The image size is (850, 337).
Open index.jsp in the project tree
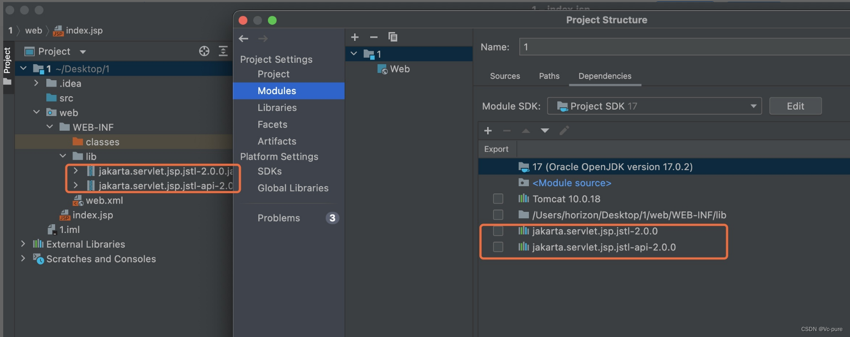86,215
